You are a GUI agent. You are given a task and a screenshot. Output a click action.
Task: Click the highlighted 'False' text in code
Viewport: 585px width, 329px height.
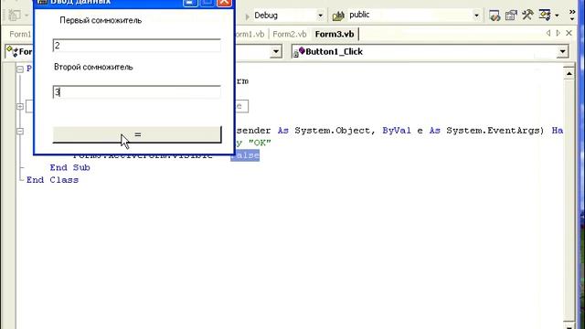[245, 155]
